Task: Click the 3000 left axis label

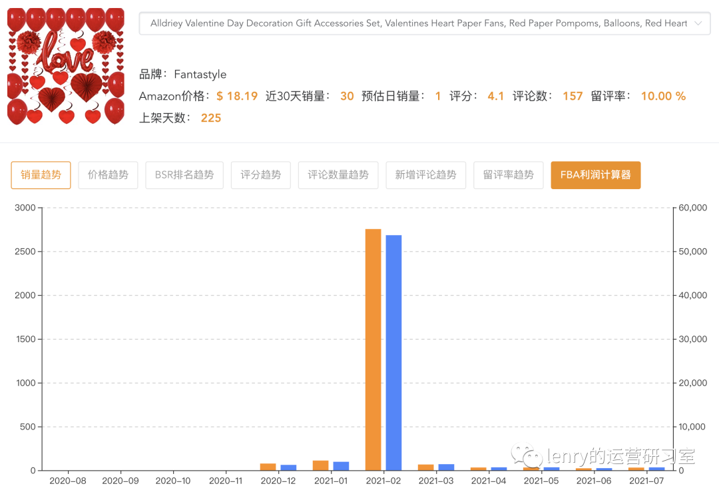Action: [25, 208]
